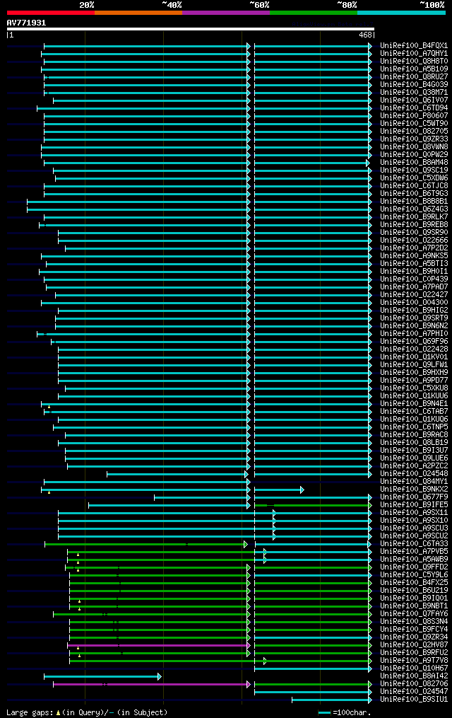This screenshot has width=452, height=718.
Task: Click the green ~80% legend segment
Action: tap(314, 13)
